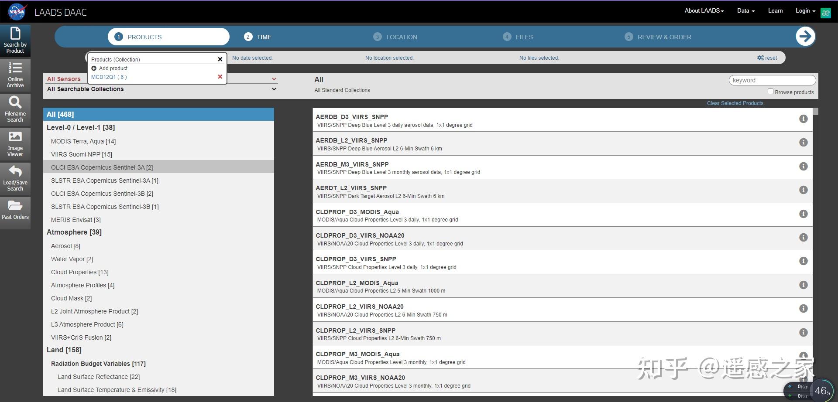Viewport: 838px width, 402px height.
Task: Click the green browser extension icon
Action: (x=825, y=13)
